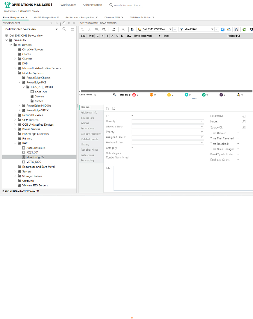253x319 pixels.
Task: Click the comment bubble icon in event details
Action: click(x=114, y=108)
